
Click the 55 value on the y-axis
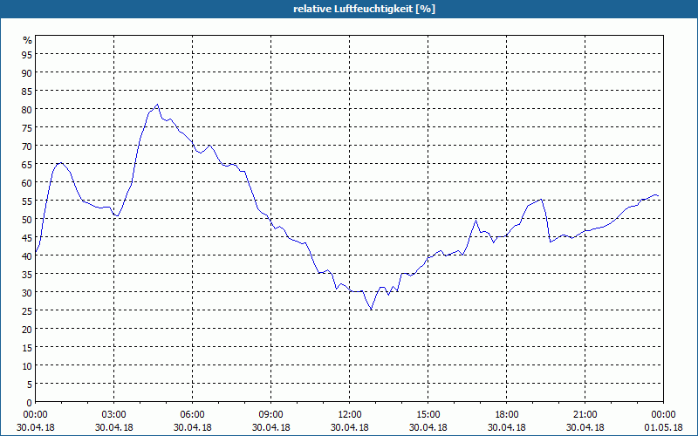27,201
